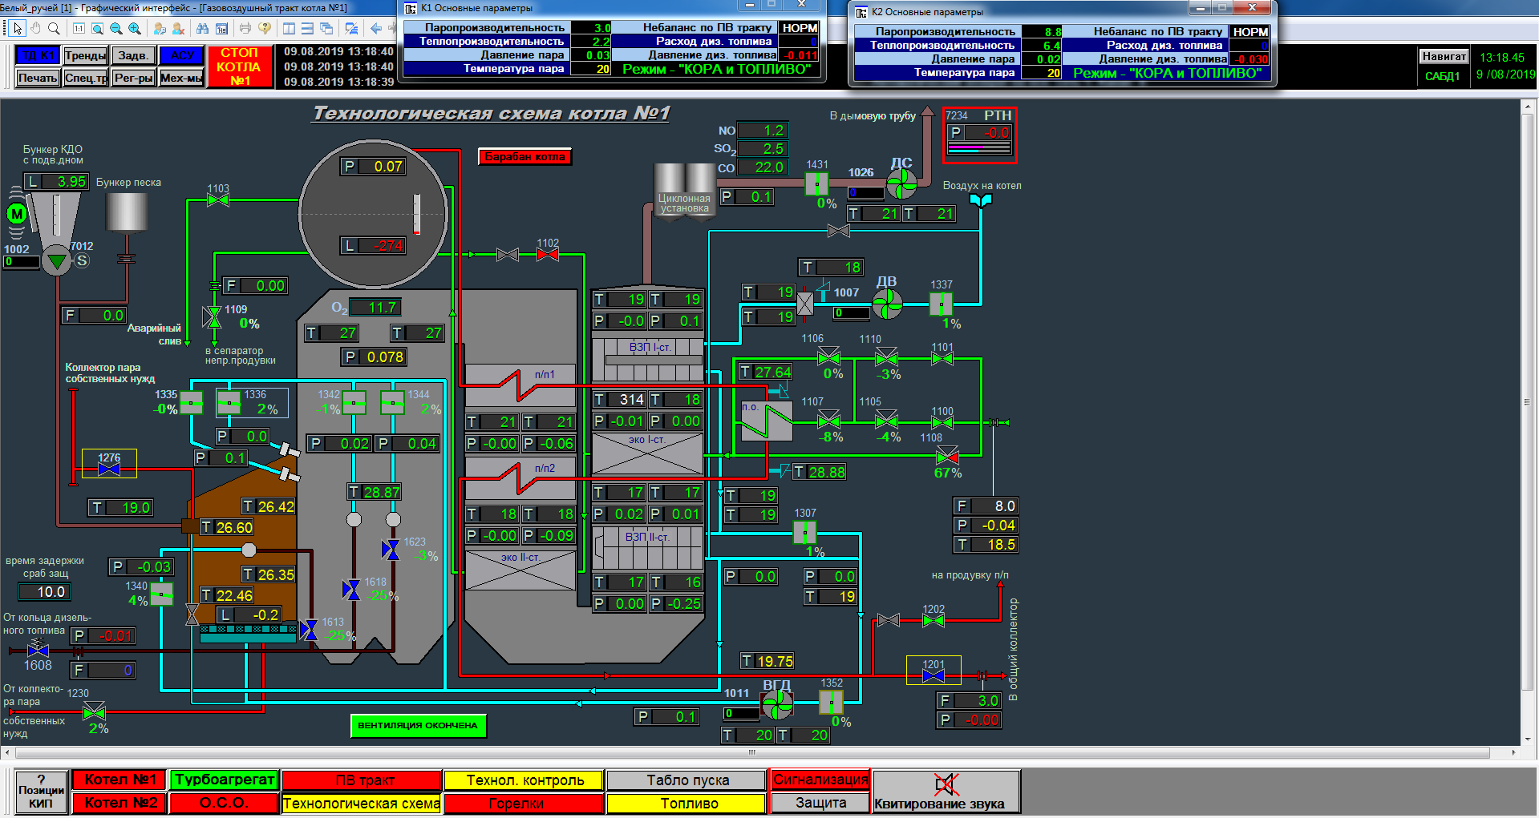Switch to the Турбоагрегат screen tab

point(225,780)
